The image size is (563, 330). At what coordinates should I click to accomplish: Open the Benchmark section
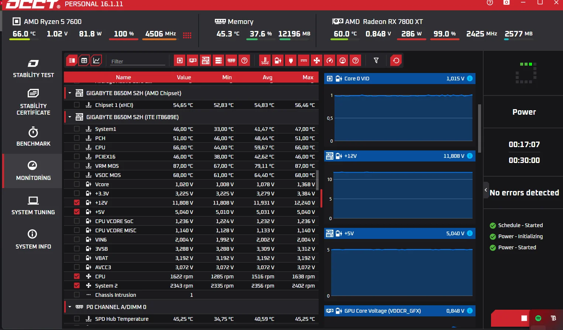[33, 137]
